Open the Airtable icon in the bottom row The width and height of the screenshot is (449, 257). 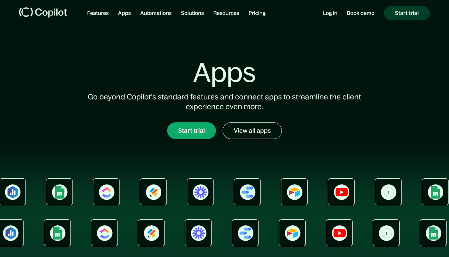[x=292, y=233]
